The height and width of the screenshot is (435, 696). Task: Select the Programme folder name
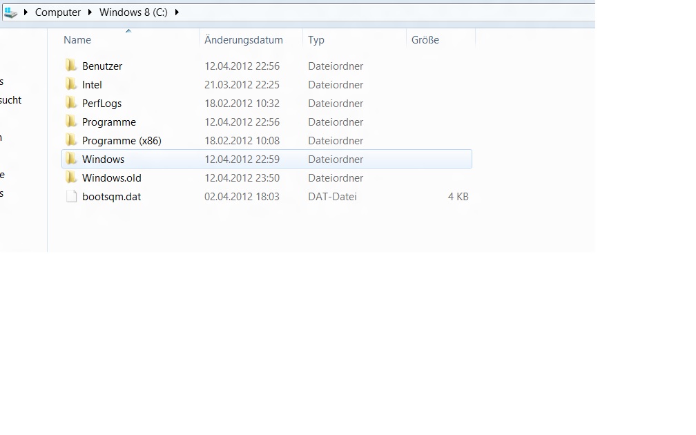pyautogui.click(x=109, y=122)
